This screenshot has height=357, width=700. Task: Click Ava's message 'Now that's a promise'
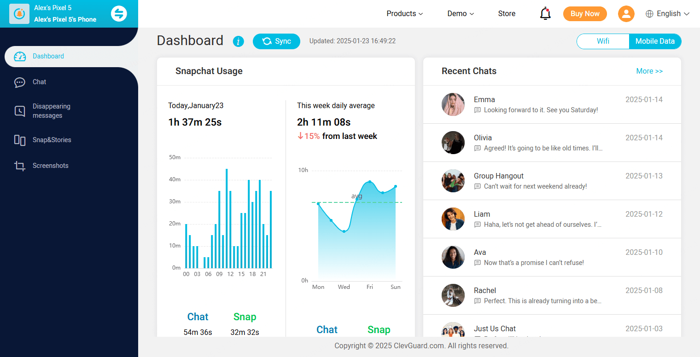click(x=534, y=263)
